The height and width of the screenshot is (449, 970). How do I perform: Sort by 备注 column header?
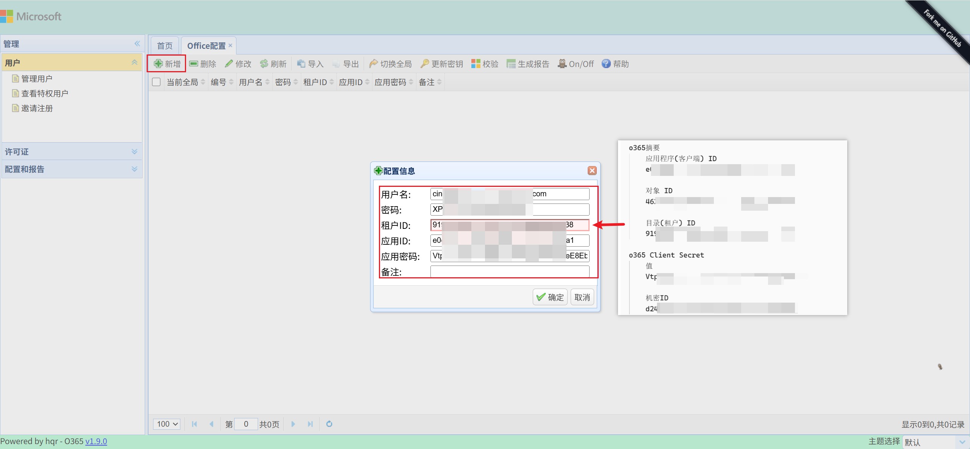430,82
